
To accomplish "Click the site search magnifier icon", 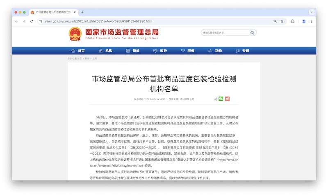I will pos(252,33).
